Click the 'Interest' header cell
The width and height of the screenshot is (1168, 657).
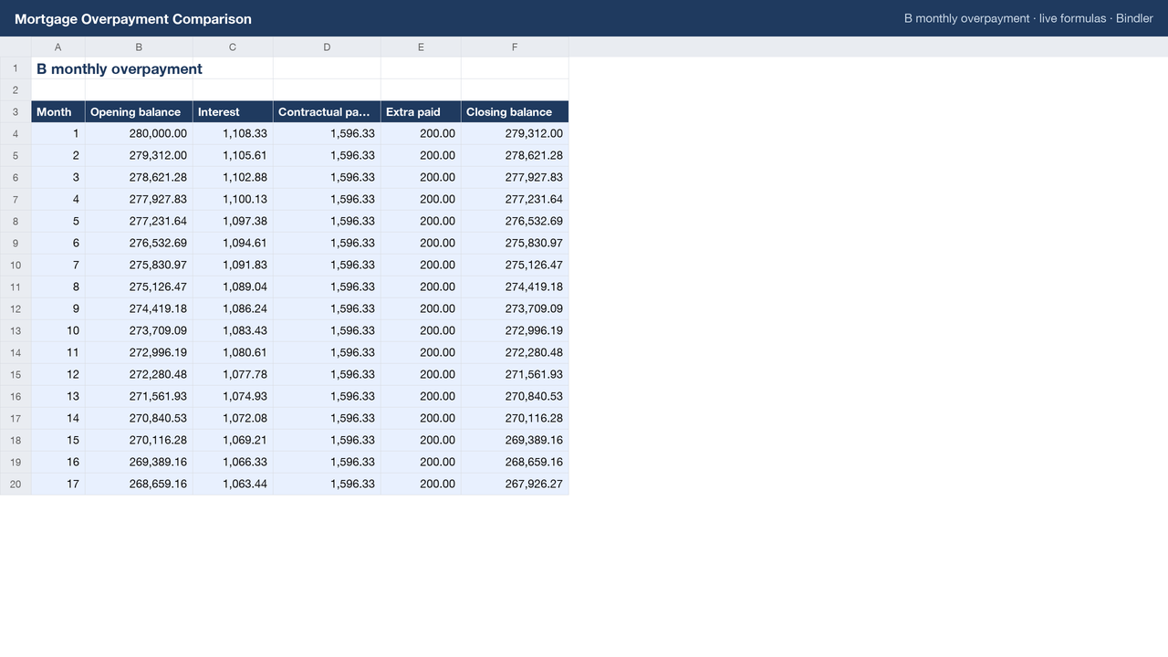point(233,112)
